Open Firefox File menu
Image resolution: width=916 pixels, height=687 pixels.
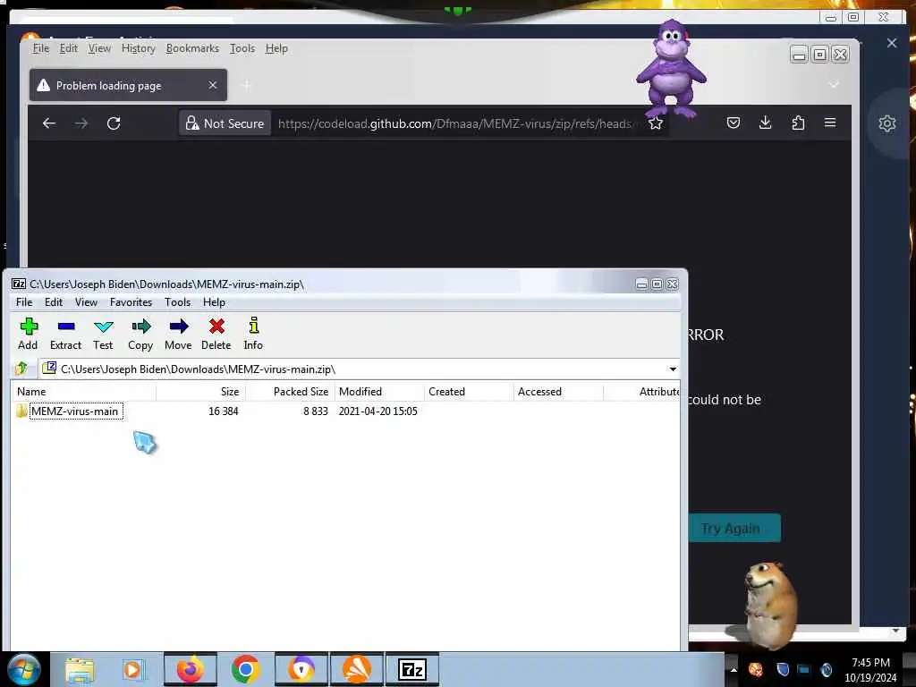(x=41, y=48)
